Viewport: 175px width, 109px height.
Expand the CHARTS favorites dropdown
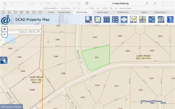click(x=66, y=8)
